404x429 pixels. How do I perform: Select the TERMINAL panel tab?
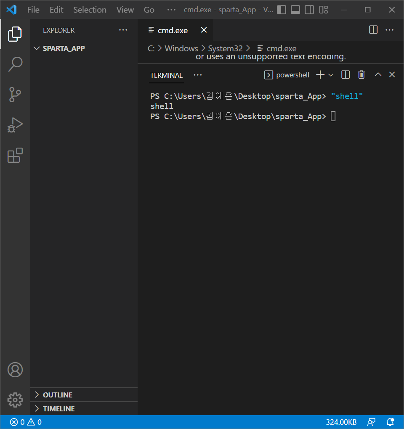click(166, 75)
